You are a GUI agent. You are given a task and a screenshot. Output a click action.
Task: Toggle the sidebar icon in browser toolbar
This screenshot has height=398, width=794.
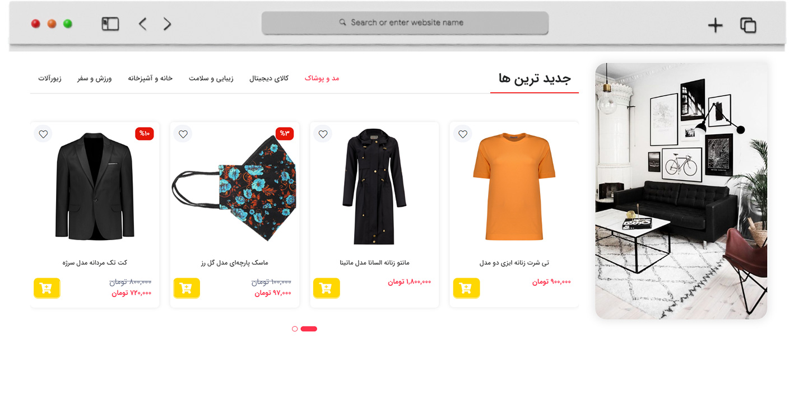pyautogui.click(x=110, y=24)
